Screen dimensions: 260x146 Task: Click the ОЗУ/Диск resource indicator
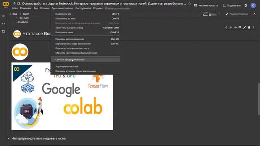(x=210, y=14)
